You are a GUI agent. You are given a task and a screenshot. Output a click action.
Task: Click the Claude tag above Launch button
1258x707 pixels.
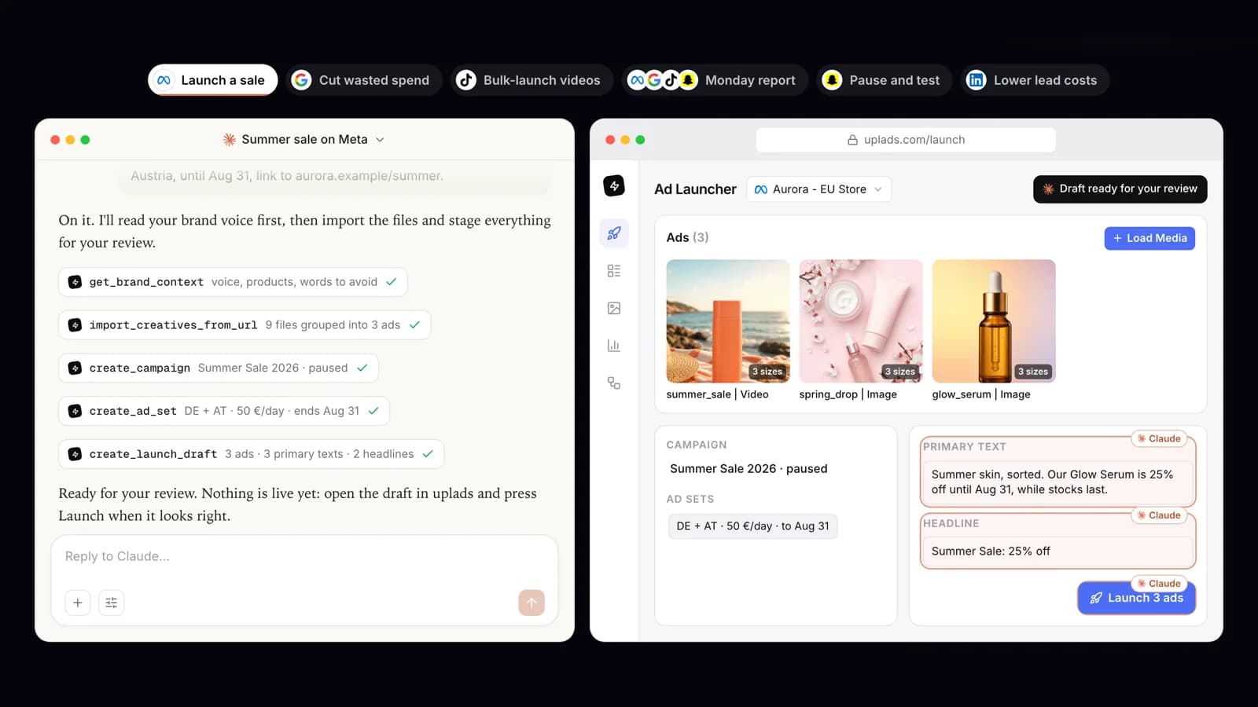1159,584
